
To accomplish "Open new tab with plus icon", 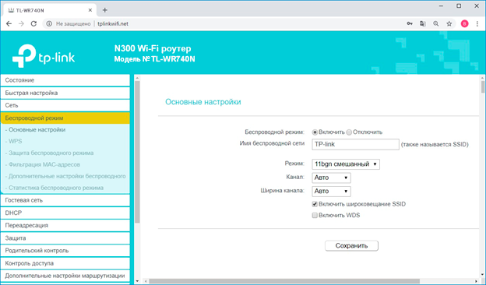I will click(x=105, y=10).
